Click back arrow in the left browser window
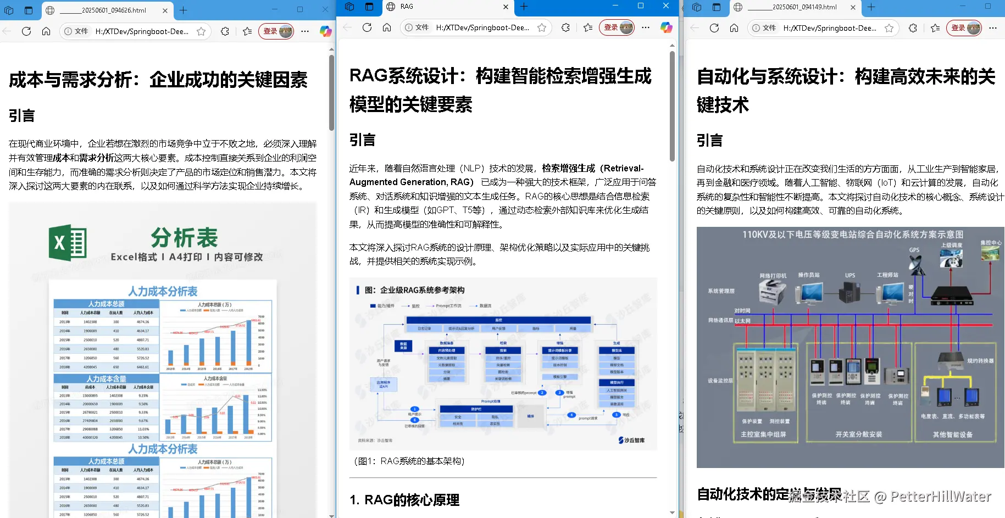Image resolution: width=1005 pixels, height=518 pixels. [7, 31]
